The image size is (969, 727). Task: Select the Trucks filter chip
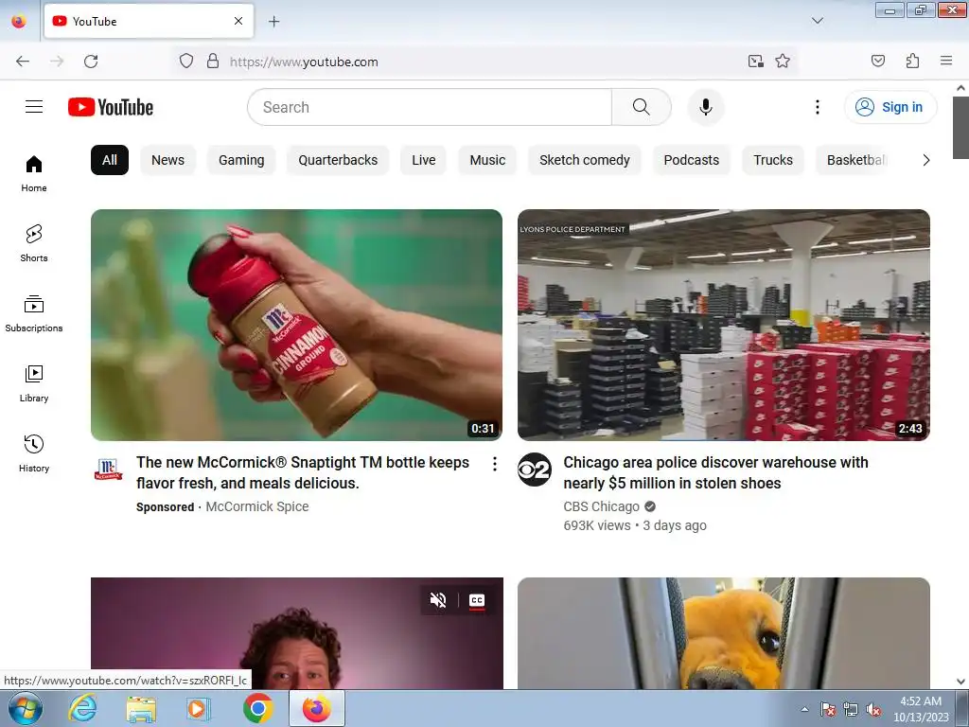click(773, 160)
